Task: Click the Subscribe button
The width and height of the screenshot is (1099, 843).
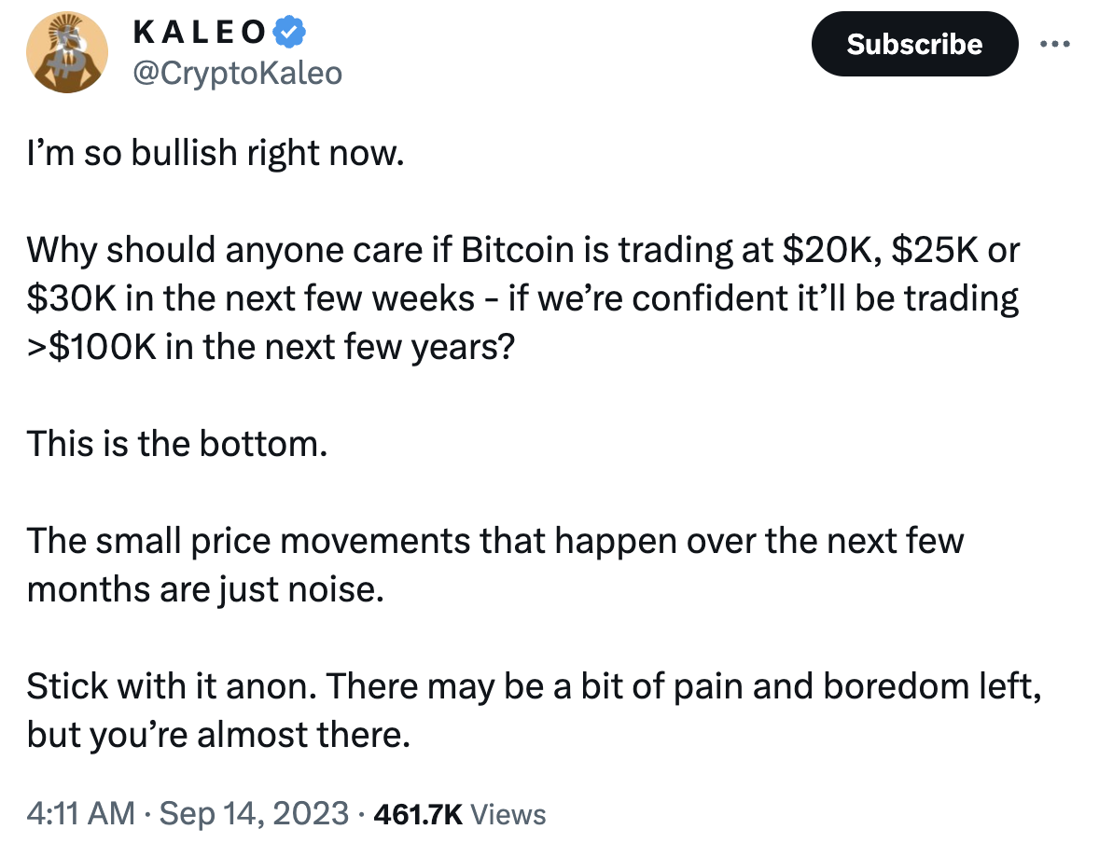Action: point(914,43)
